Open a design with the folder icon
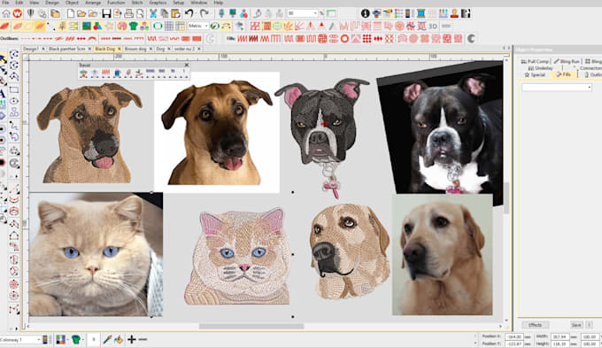This screenshot has width=602, height=348. click(x=81, y=14)
